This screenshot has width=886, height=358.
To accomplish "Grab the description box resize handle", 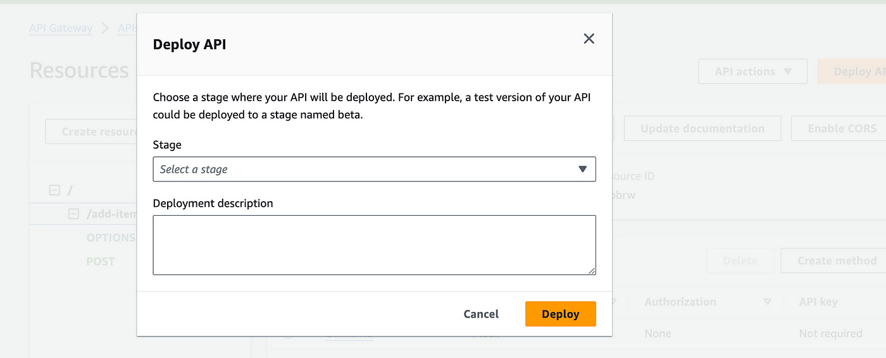I will click(592, 271).
